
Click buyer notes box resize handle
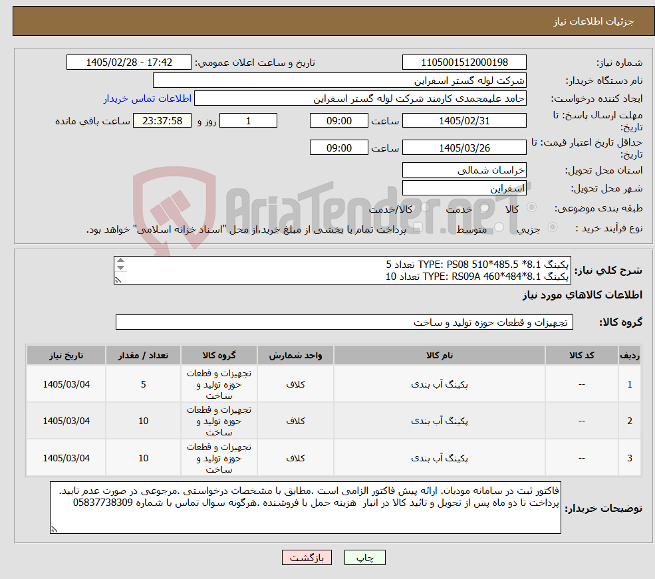pos(54,529)
